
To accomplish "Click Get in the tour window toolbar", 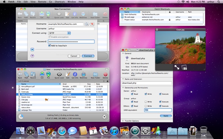I will (42, 75).
